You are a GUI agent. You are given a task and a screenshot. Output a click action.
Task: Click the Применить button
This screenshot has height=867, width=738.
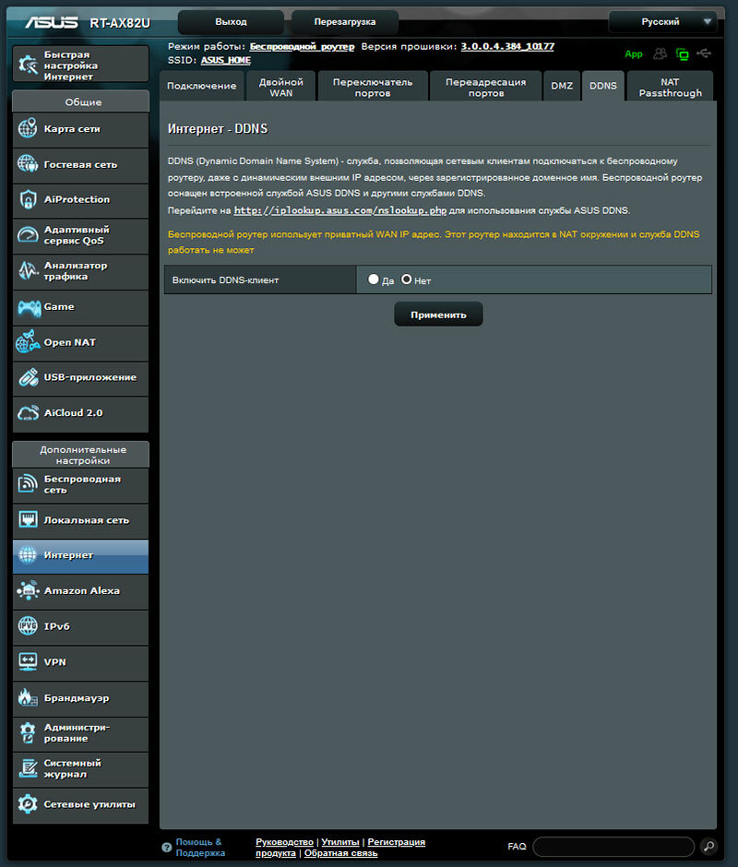pos(438,315)
